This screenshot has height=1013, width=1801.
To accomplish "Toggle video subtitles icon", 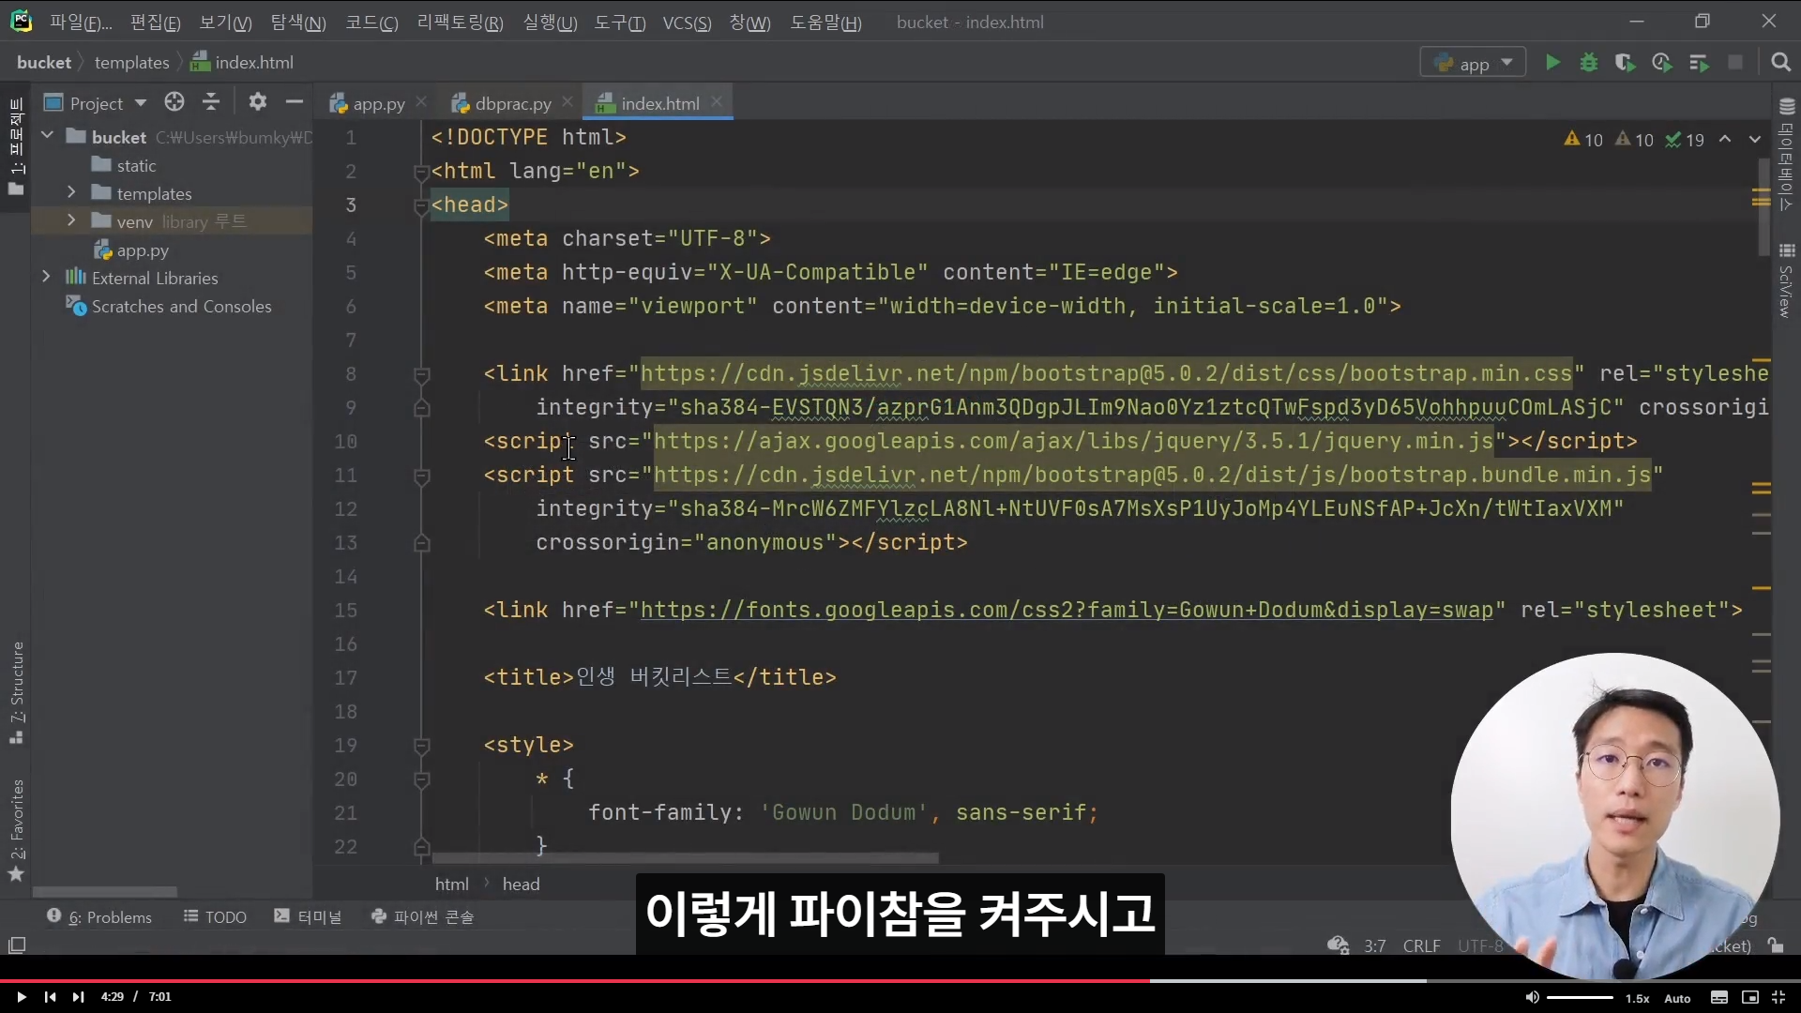I will click(1719, 997).
